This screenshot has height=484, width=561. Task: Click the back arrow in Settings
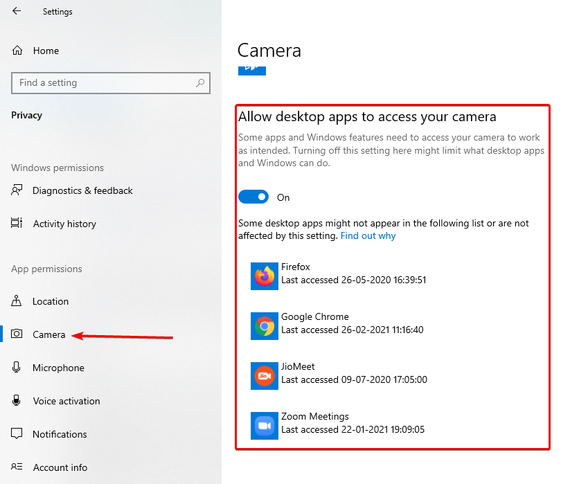[x=17, y=11]
